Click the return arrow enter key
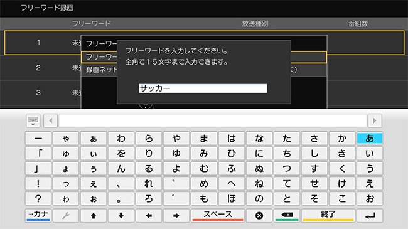The width and height of the screenshot is (408, 229). (370, 215)
